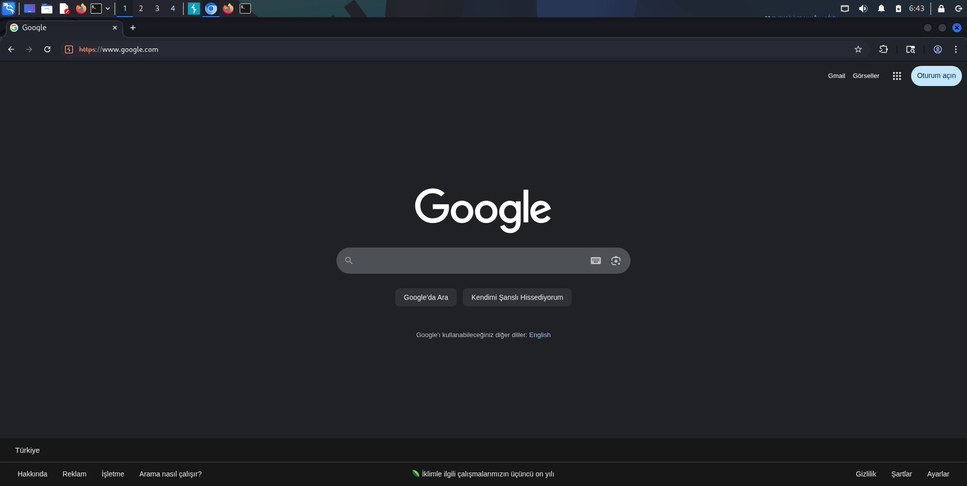The image size is (967, 486).
Task: Focus the Firefox window in the taskbar
Action: (x=228, y=9)
